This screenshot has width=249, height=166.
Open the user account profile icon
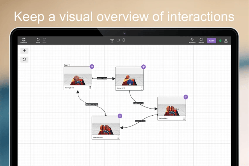click(x=226, y=41)
